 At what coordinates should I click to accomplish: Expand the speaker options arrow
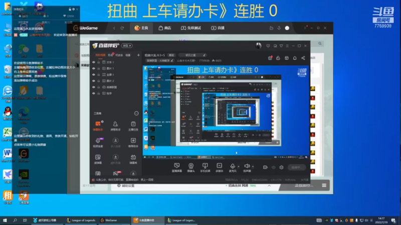coord(253,167)
